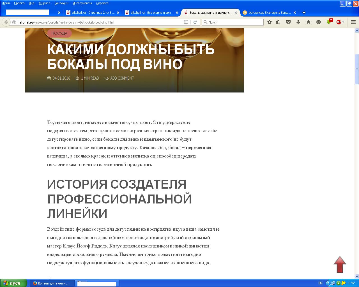
Task: Show bookmarks list icon
Action: click(x=278, y=22)
